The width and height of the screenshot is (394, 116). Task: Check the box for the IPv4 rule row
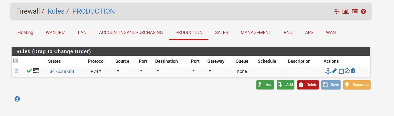pos(17,71)
